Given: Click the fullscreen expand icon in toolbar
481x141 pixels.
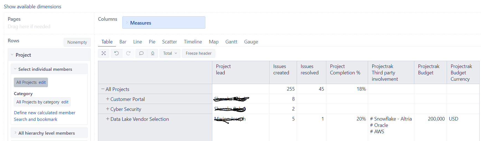Looking at the screenshot, I should (104, 53).
